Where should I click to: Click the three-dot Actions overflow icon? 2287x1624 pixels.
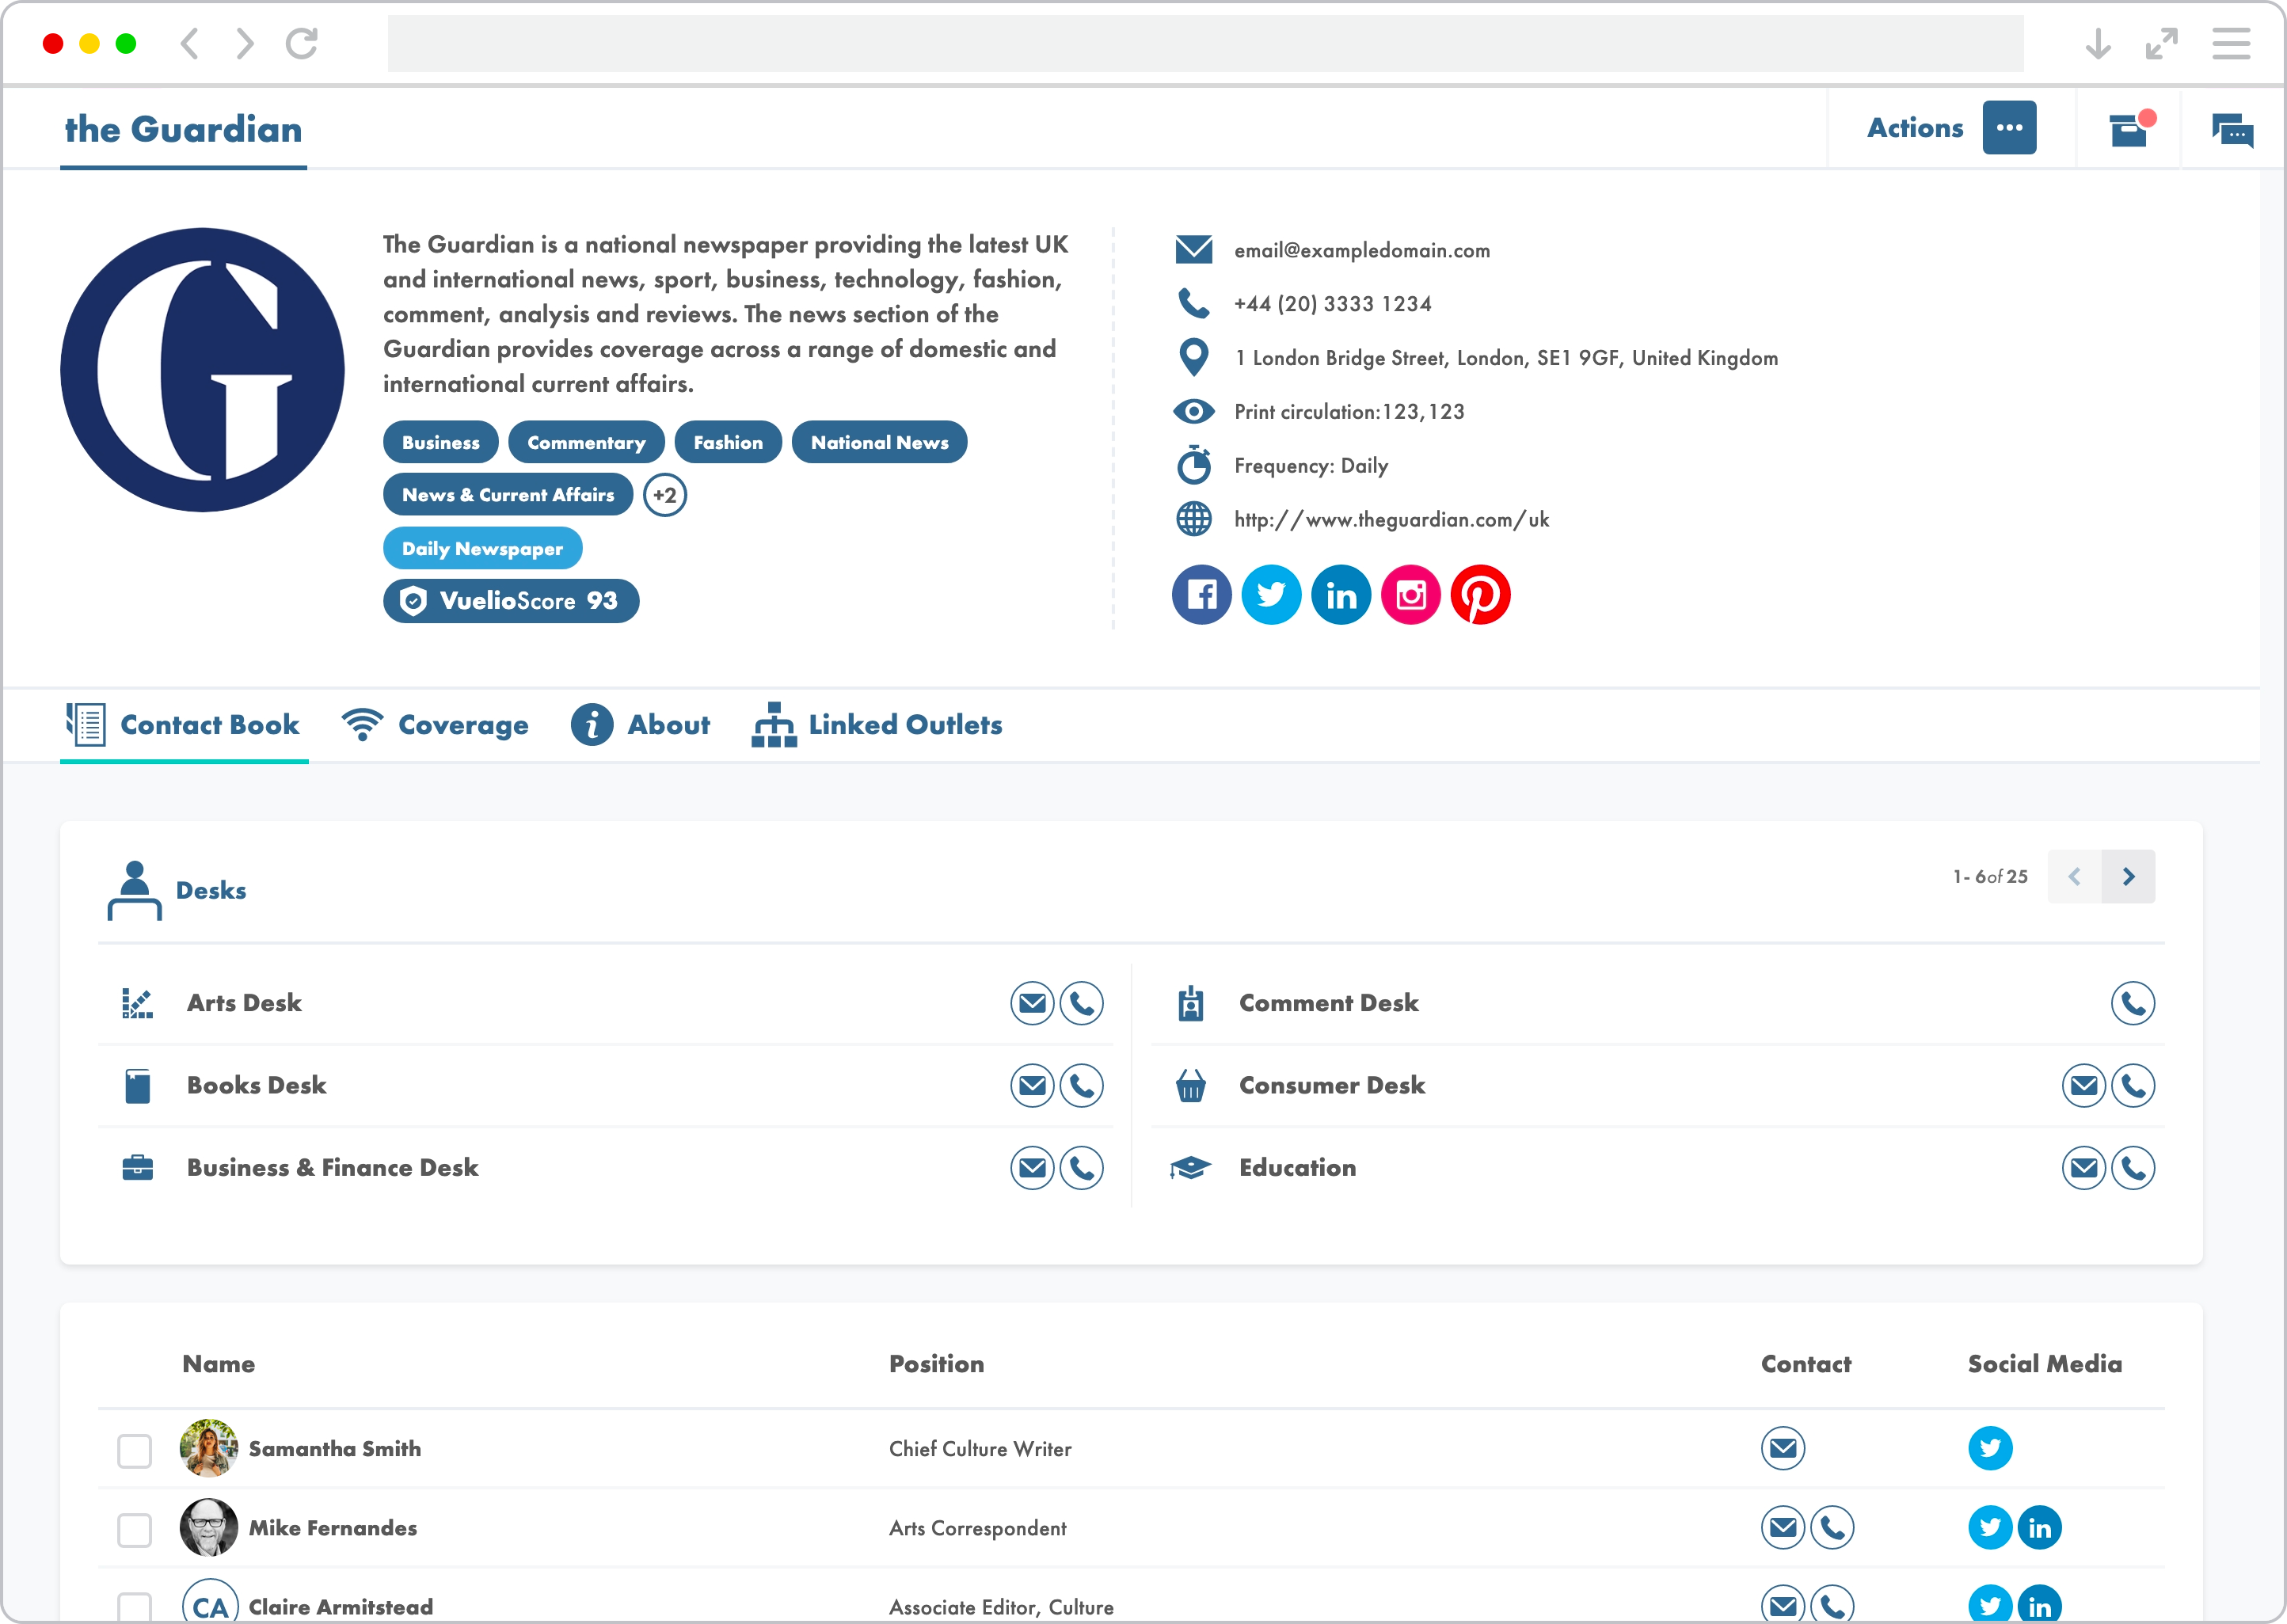tap(2009, 127)
